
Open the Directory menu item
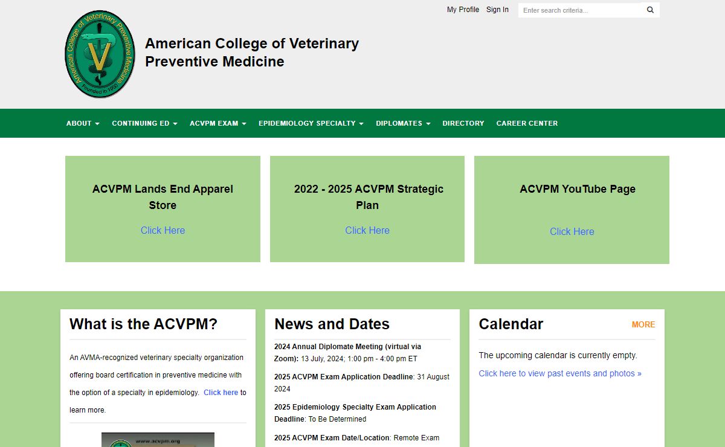point(463,123)
